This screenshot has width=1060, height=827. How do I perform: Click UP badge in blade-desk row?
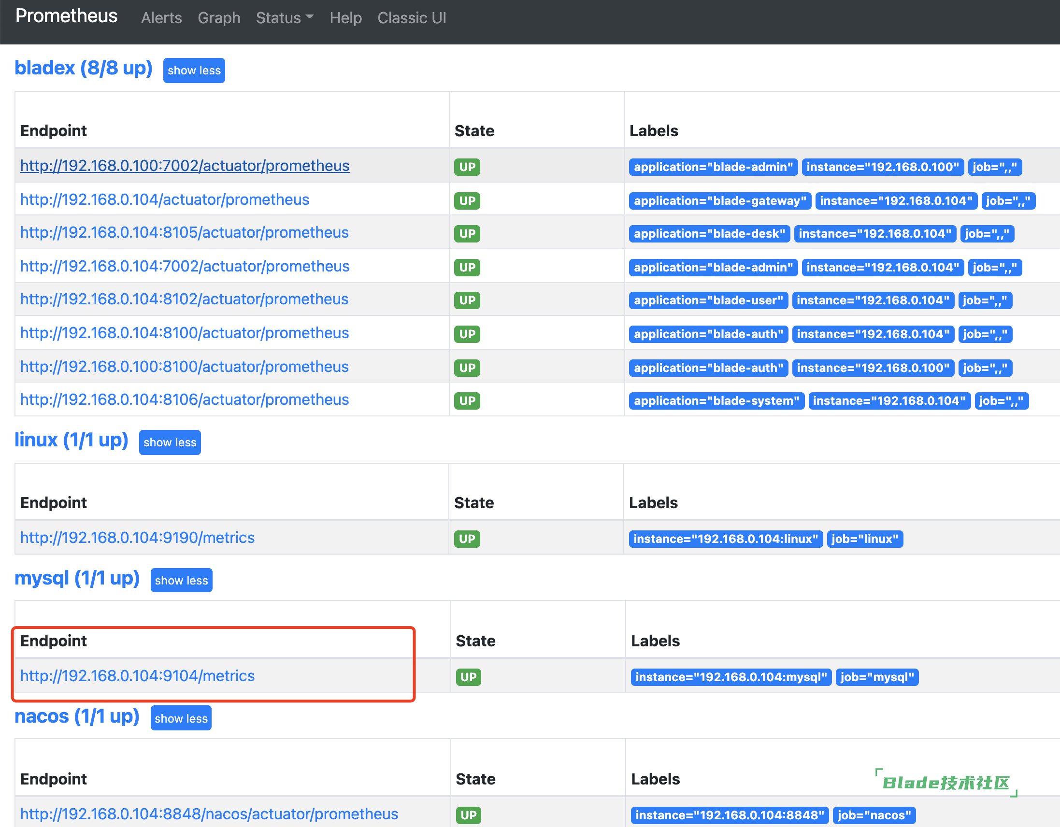click(467, 233)
